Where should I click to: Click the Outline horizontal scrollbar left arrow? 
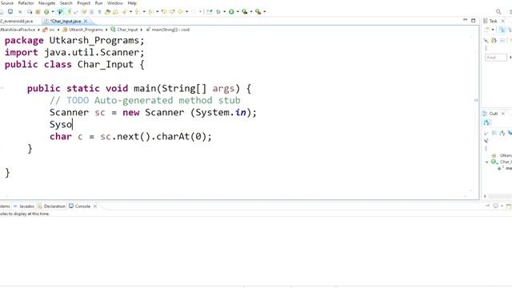coord(485,196)
